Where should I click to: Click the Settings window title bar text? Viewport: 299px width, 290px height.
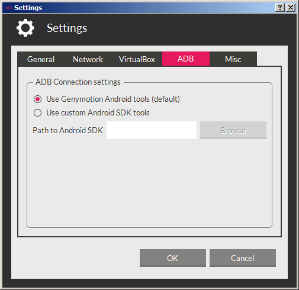pos(28,8)
